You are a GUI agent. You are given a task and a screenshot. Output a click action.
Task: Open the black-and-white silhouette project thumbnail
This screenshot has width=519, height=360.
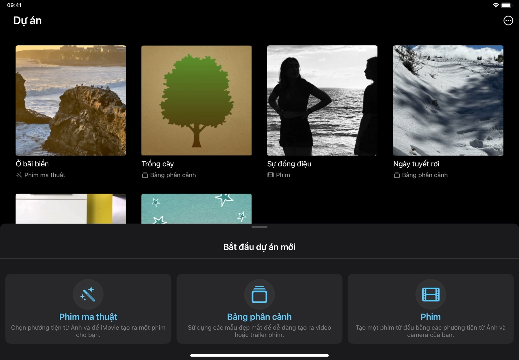[x=322, y=100]
